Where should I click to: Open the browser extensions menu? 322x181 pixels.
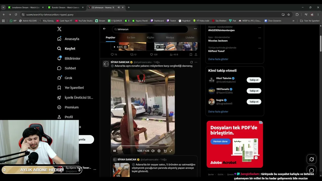coord(297,15)
